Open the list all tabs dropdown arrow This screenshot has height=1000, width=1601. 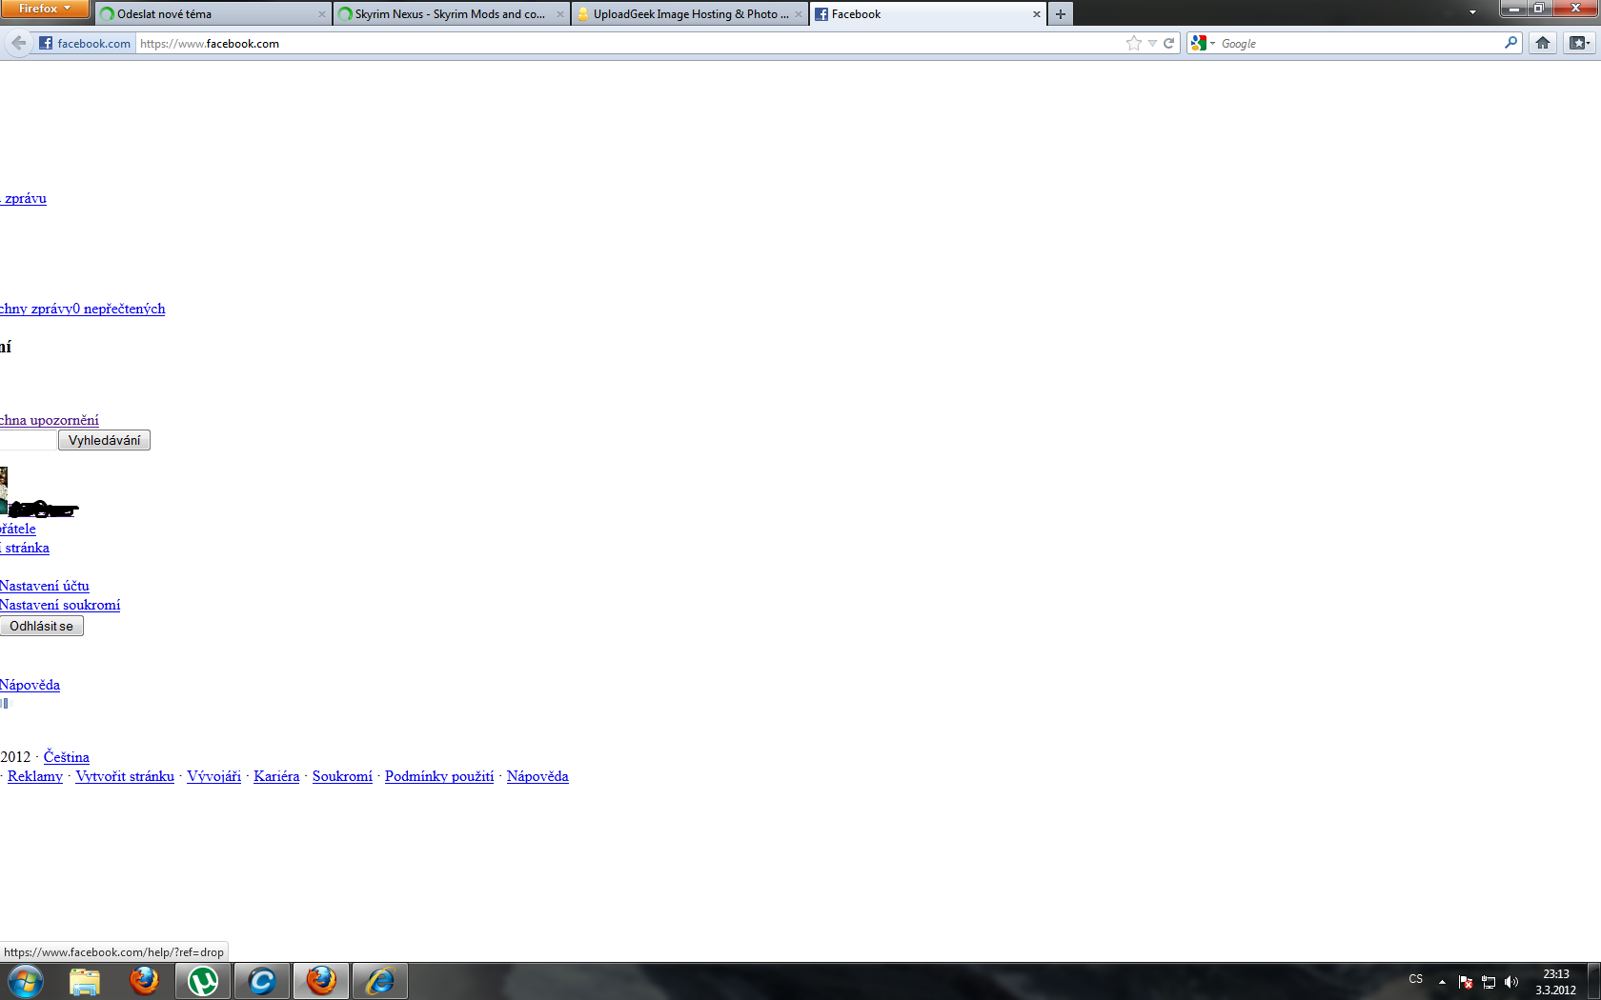[1472, 13]
